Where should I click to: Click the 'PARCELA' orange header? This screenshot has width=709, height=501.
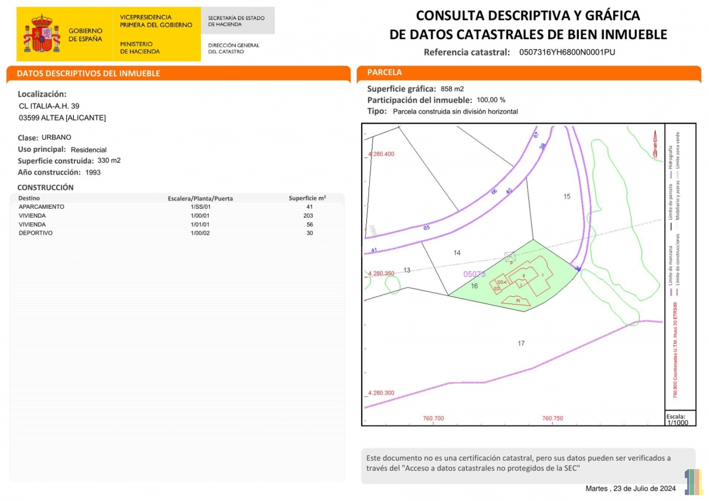pos(529,73)
